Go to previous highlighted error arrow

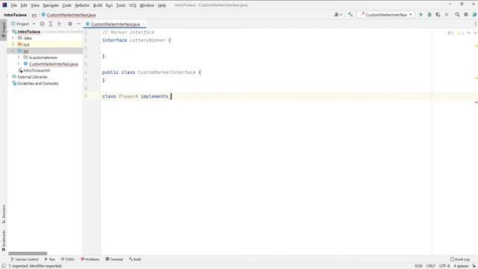[x=468, y=33]
